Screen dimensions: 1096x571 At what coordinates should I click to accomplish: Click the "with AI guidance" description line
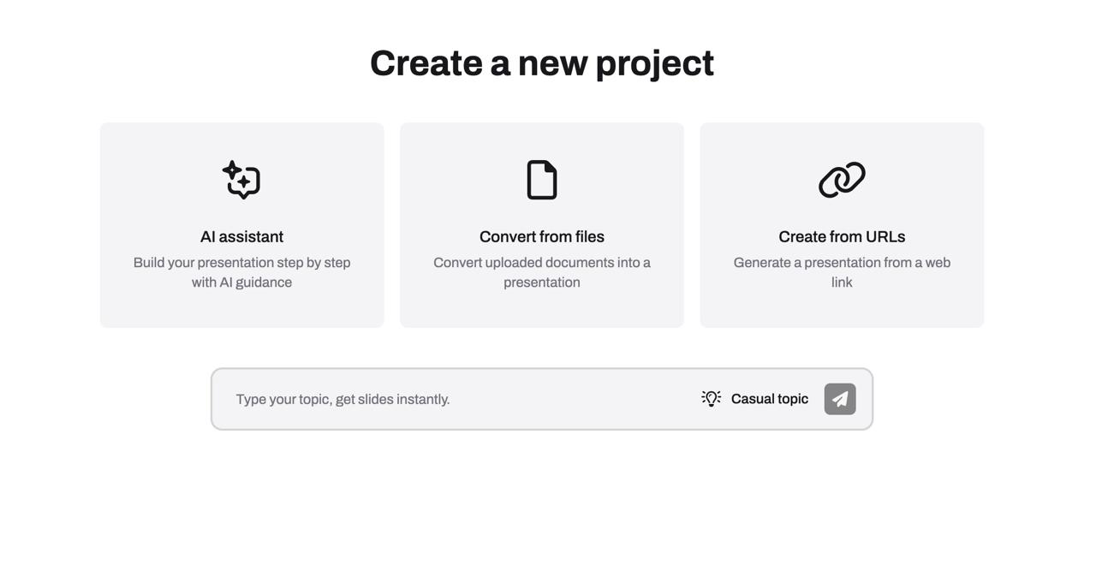(241, 283)
